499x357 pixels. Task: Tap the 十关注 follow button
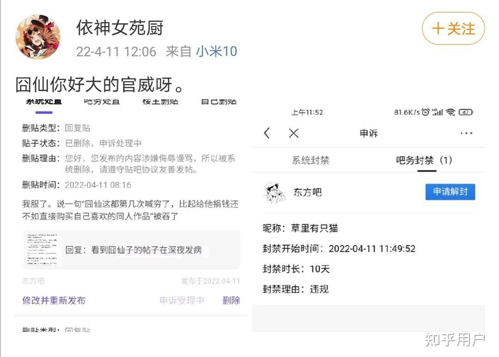pos(453,29)
